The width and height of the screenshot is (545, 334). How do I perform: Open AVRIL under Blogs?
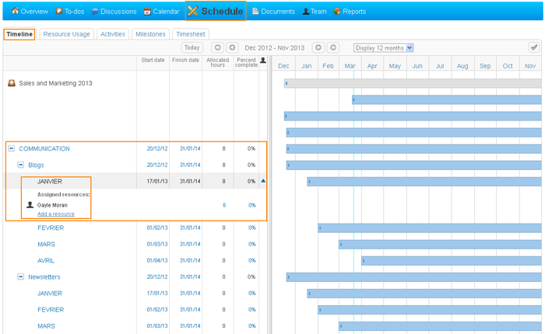(x=46, y=260)
